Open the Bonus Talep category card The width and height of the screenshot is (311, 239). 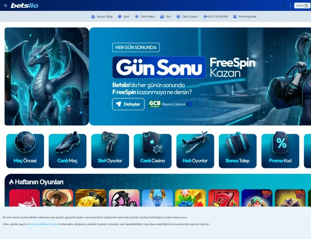[x=238, y=150]
